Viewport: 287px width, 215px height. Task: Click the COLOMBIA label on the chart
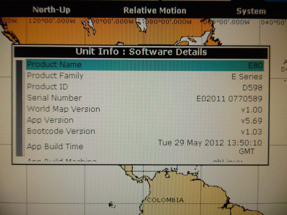[x=165, y=200]
